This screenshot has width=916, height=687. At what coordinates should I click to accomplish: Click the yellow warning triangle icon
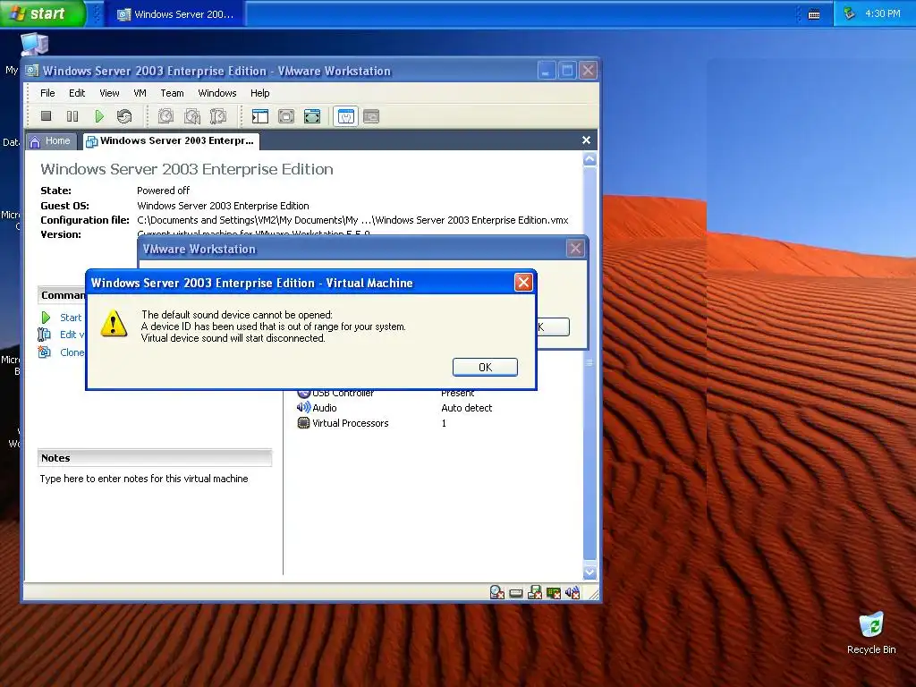tap(114, 323)
